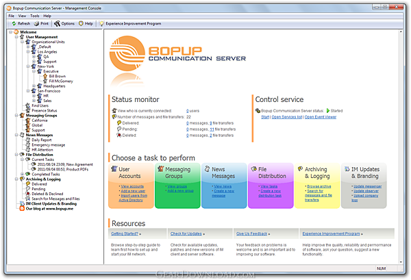Select the Emergency message news item

click(x=49, y=145)
